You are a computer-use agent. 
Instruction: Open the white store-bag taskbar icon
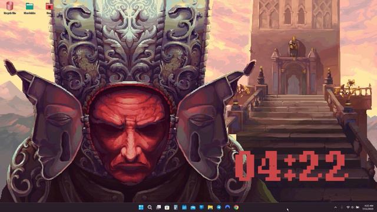click(x=167, y=207)
